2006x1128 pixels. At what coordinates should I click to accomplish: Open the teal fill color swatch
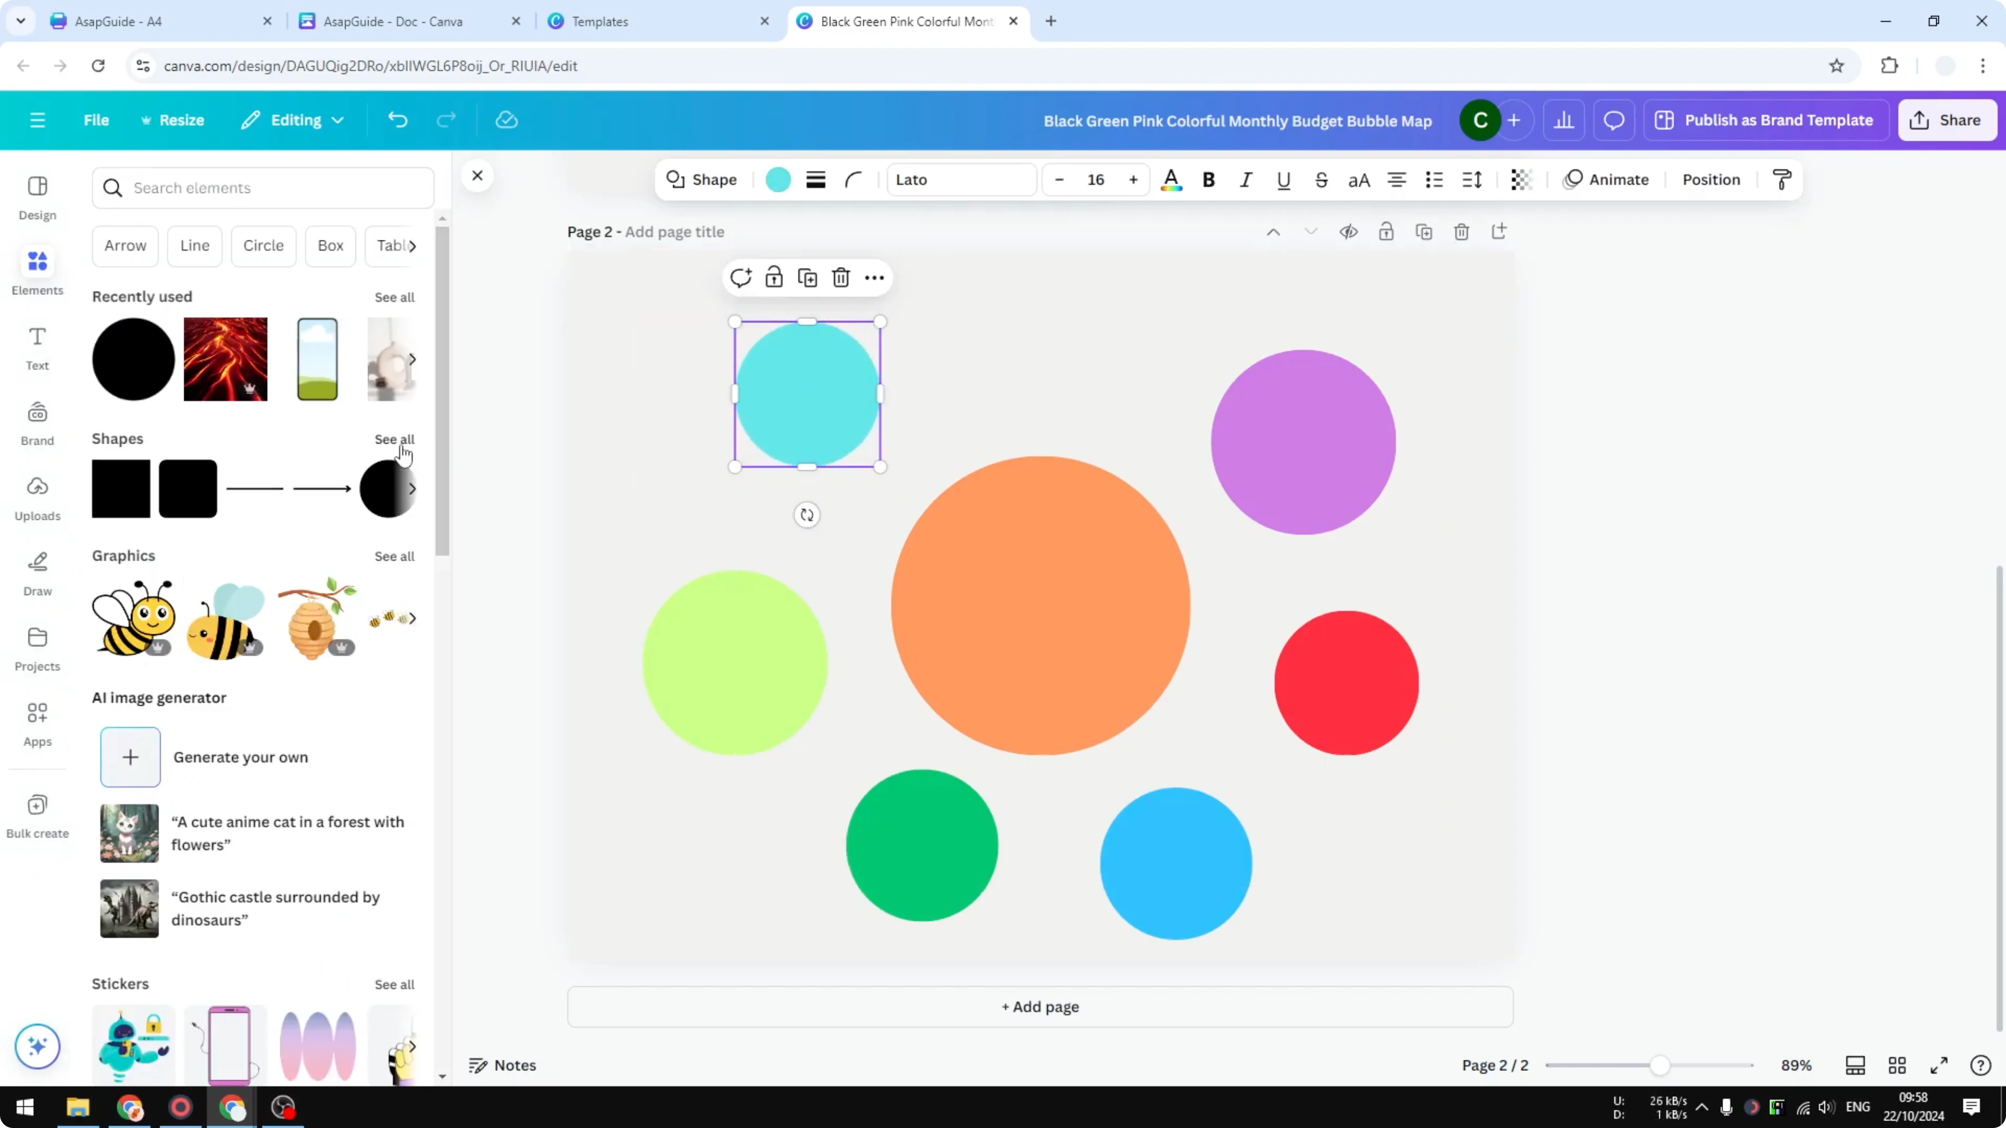(x=777, y=179)
